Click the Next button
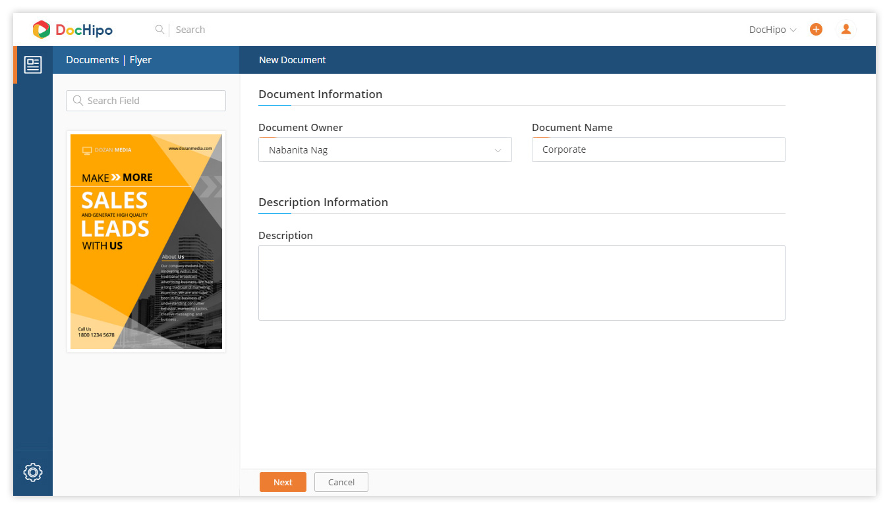Screen dimensions: 889x509 pyautogui.click(x=283, y=482)
